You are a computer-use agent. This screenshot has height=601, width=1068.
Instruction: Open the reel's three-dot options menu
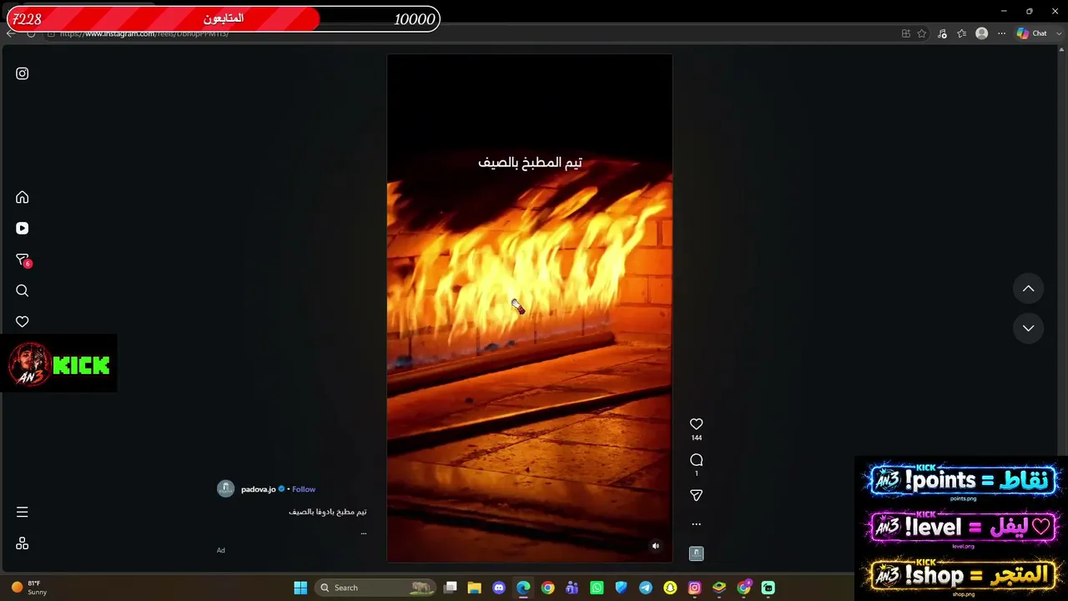coord(697,524)
